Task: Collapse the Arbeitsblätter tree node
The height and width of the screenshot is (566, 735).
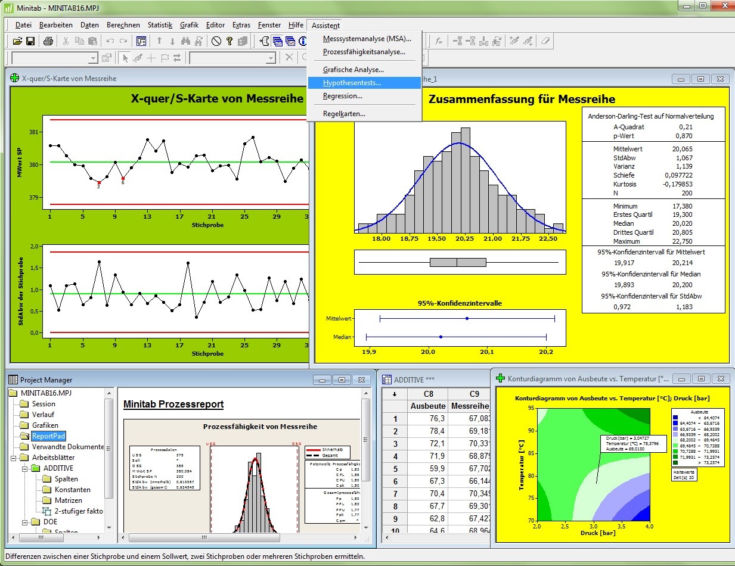Action: 14,458
